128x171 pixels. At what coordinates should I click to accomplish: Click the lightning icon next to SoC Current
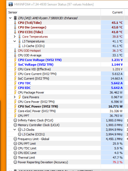tap(15, 79)
